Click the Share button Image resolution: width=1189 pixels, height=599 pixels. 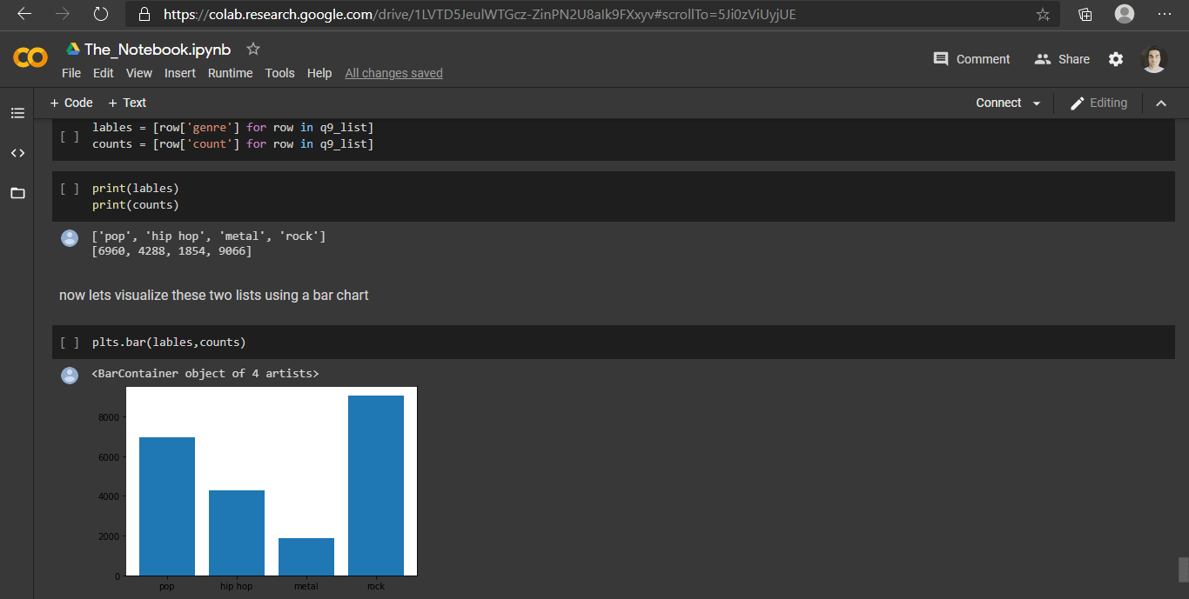(x=1061, y=58)
